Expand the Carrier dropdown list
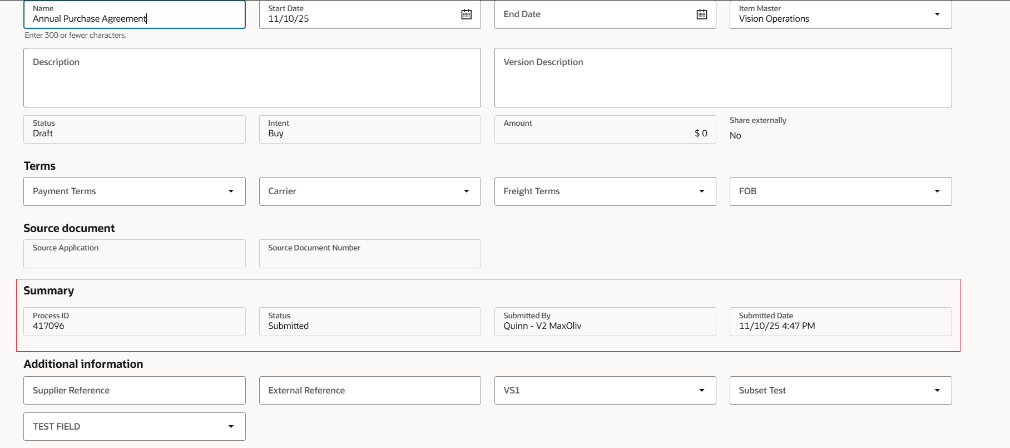 (466, 191)
